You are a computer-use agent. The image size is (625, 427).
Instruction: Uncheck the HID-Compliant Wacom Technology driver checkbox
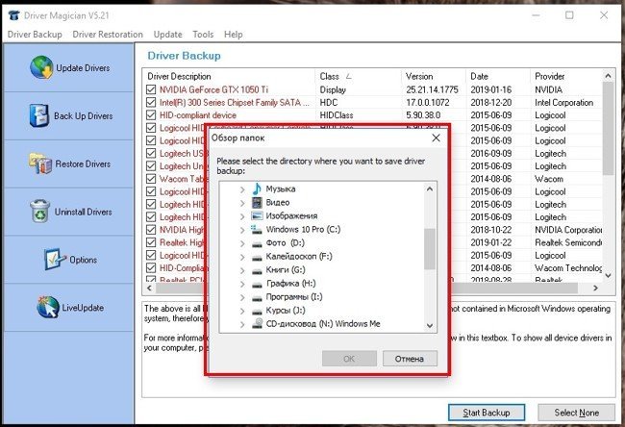coord(151,268)
